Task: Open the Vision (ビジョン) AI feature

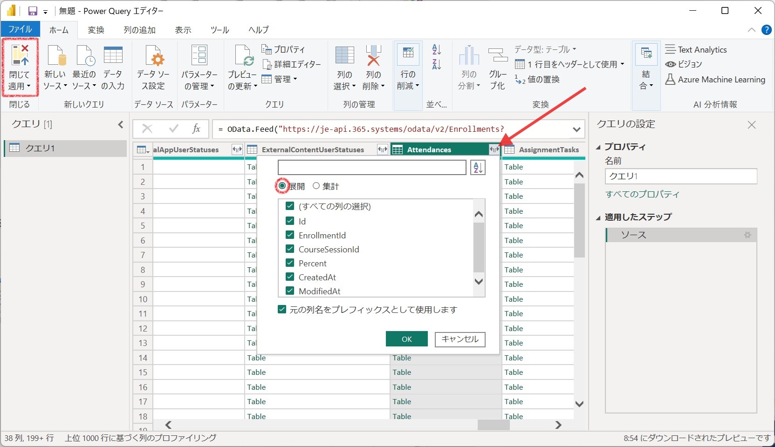Action: [683, 64]
